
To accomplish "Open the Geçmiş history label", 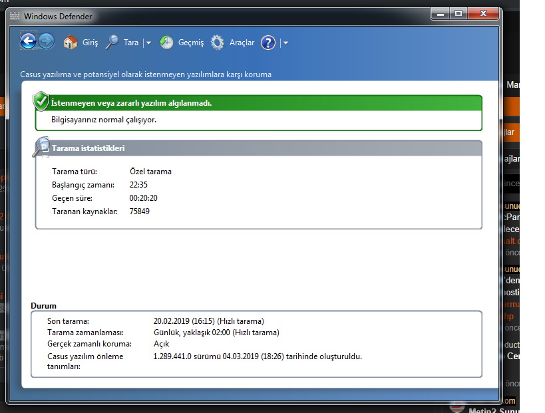I will coord(191,43).
